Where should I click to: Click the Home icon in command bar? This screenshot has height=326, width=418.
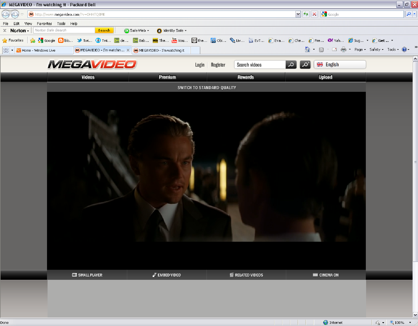tap(307, 49)
